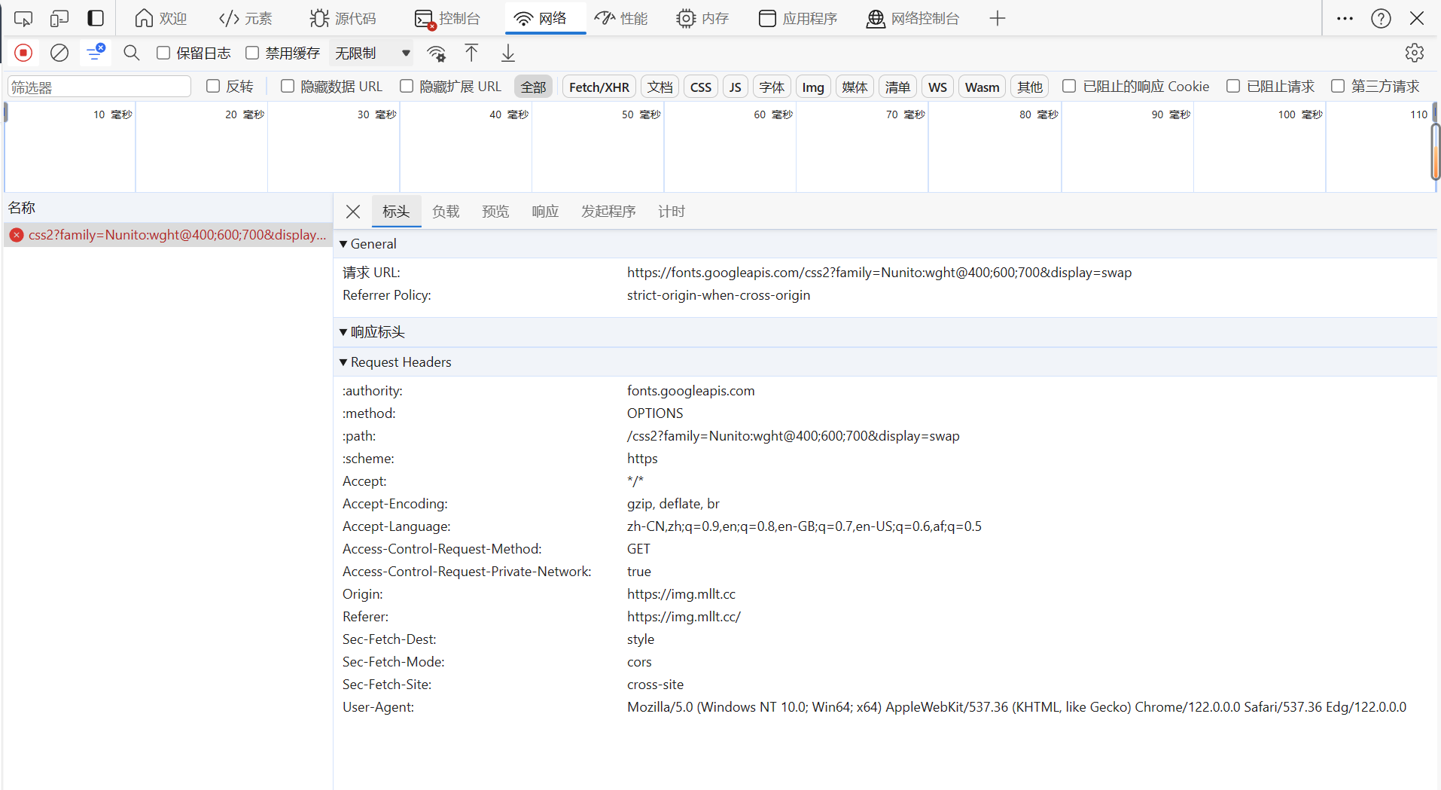
Task: Filter by 清单 manifest type
Action: point(897,87)
